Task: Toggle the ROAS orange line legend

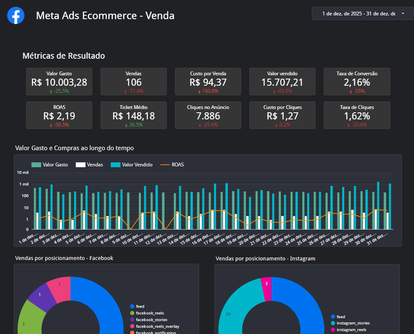Action: (x=172, y=165)
